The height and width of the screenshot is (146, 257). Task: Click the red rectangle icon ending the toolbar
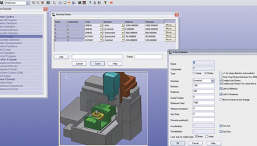pos(111,3)
